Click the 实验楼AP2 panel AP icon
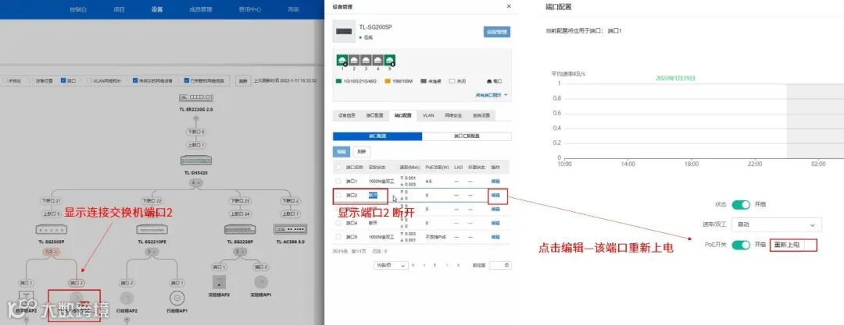This screenshot has width=844, height=325. point(219,281)
